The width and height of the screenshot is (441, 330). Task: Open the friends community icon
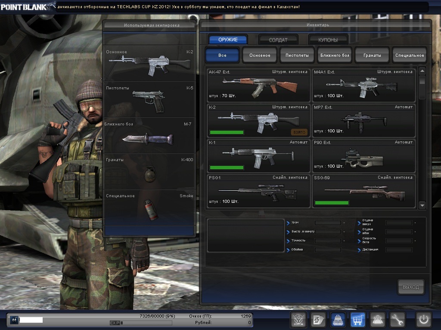coord(377,320)
